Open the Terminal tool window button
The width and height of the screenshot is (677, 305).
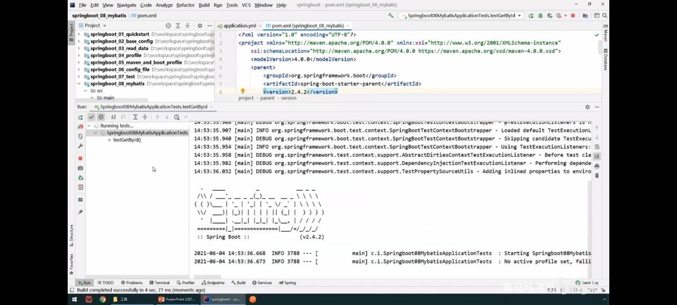pos(159,283)
